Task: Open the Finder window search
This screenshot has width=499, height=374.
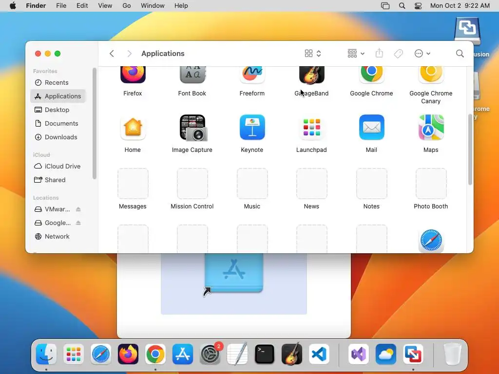Action: pos(460,54)
